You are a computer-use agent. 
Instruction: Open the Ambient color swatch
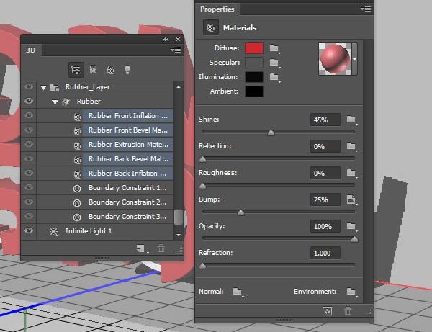[254, 91]
